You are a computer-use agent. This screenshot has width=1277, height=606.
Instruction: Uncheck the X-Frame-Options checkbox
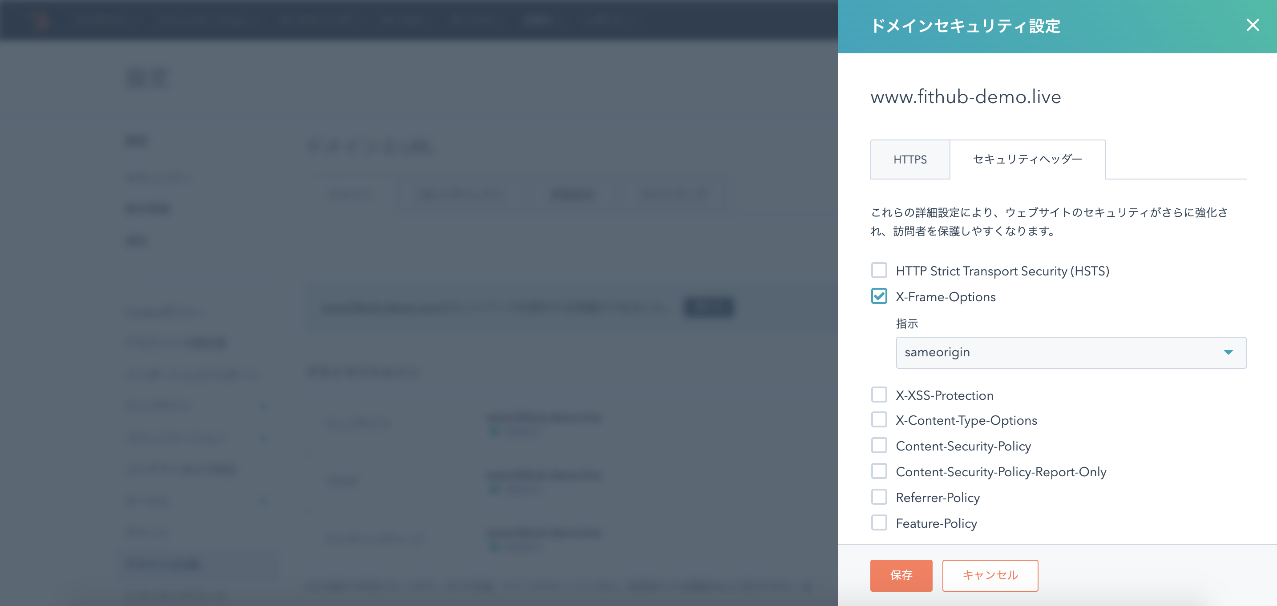[879, 296]
